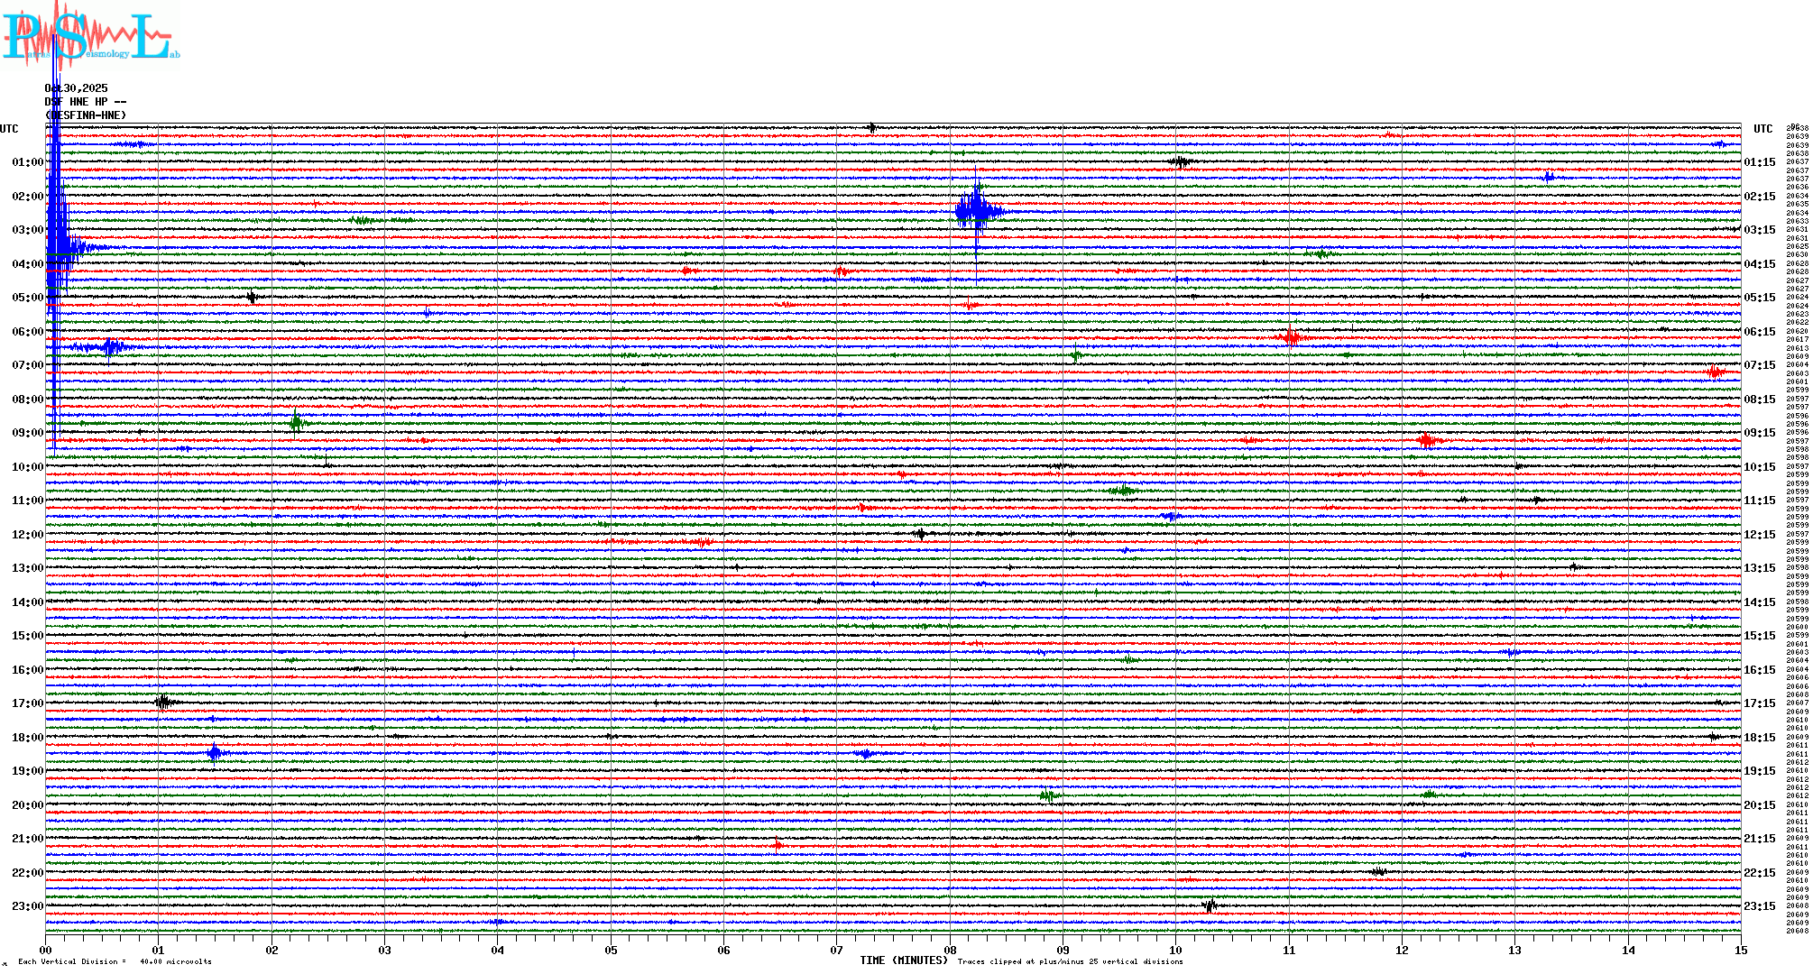Click the UTC label at top right
Image resolution: width=1813 pixels, height=974 pixels.
(1762, 129)
